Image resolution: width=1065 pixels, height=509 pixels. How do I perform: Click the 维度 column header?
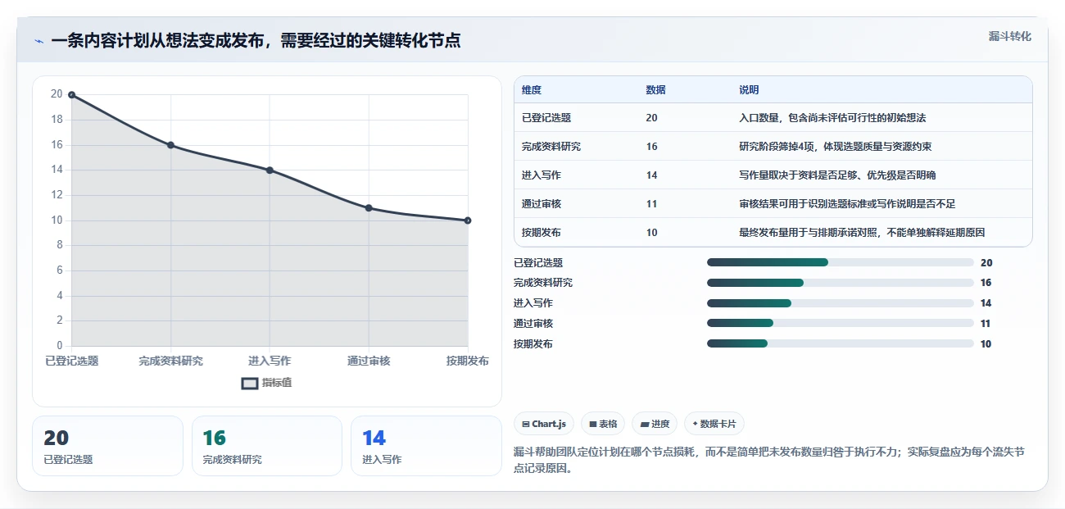(x=532, y=90)
